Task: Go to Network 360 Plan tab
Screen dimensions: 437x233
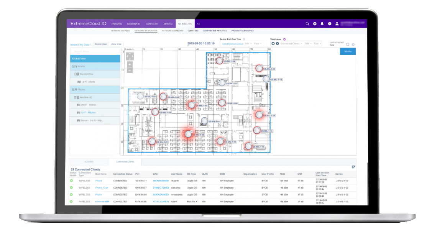Action: point(120,31)
